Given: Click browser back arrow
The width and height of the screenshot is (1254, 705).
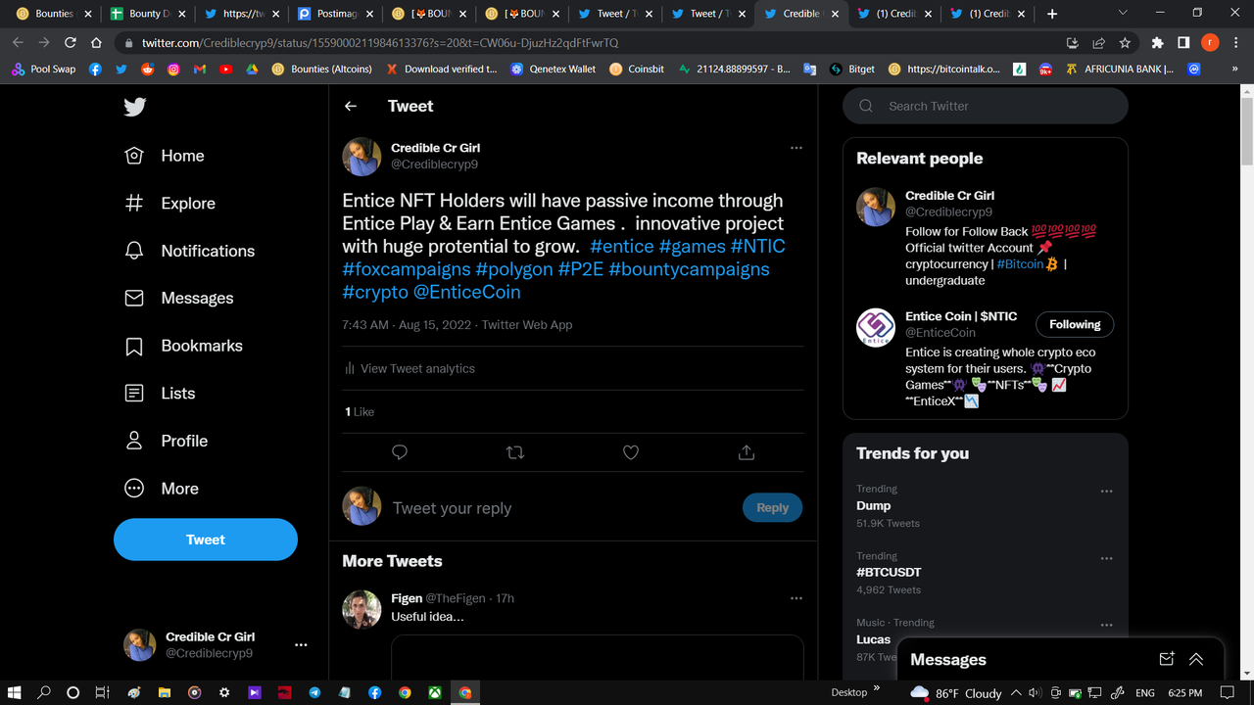Looking at the screenshot, I should [19, 43].
